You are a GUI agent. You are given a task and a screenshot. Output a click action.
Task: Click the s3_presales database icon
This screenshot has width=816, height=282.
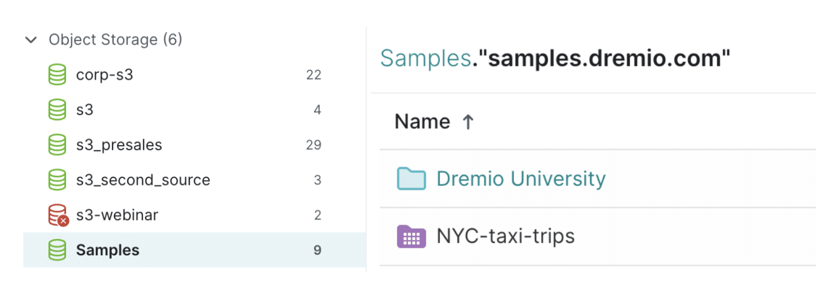(x=57, y=145)
